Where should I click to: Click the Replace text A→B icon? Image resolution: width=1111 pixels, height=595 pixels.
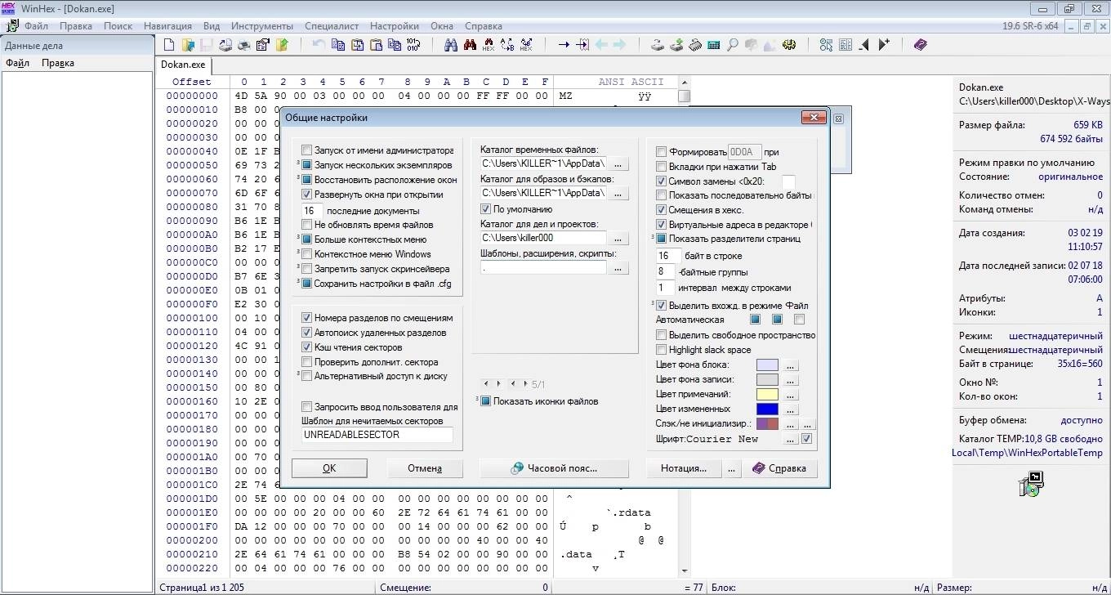click(x=506, y=45)
